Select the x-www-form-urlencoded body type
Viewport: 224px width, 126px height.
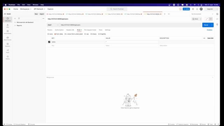(x=73, y=34)
